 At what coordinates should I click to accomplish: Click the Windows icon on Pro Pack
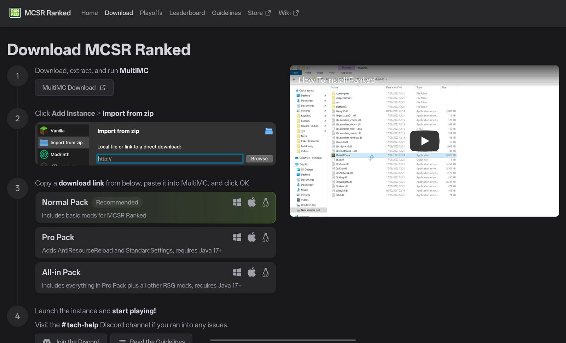point(237,237)
